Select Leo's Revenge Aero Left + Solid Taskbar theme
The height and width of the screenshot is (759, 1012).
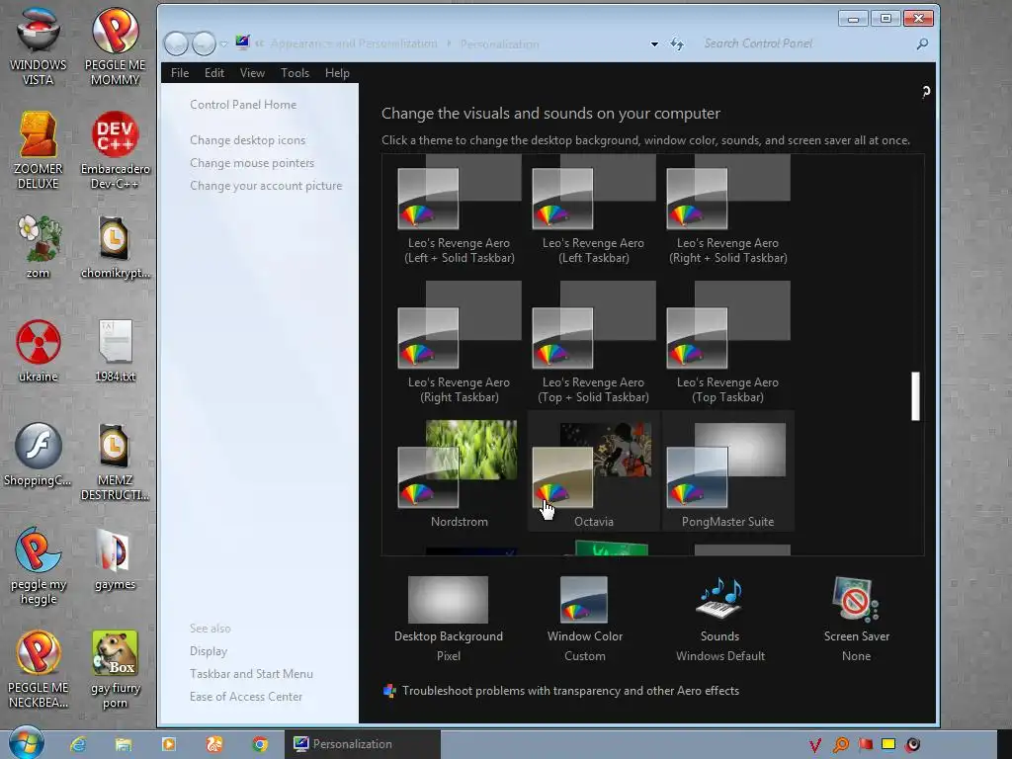[x=460, y=211]
